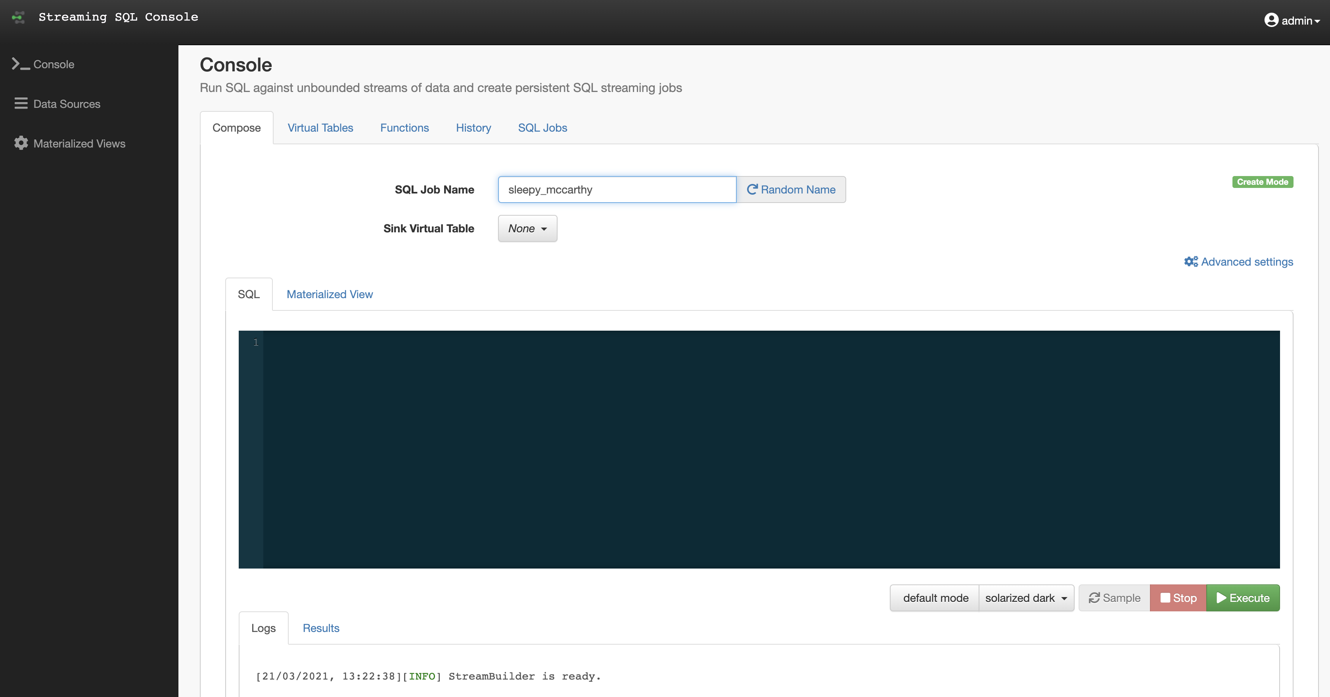Click the Advanced settings gears icon
1330x697 pixels.
(x=1190, y=262)
